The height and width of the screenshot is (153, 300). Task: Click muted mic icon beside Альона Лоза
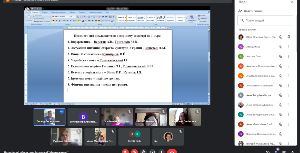[280, 56]
